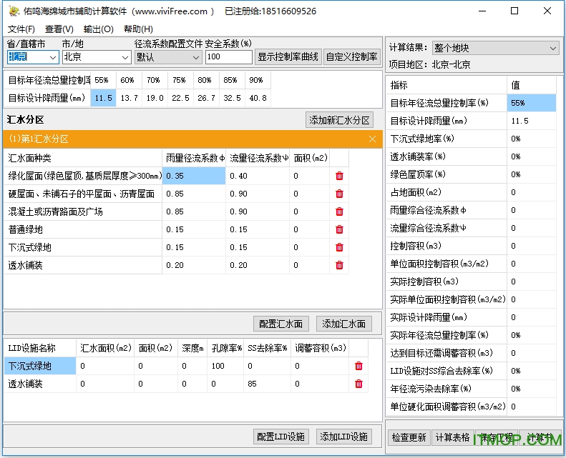566x458 pixels.
Task: Open the 径流系数配置文件 dropdown
Action: pos(196,57)
